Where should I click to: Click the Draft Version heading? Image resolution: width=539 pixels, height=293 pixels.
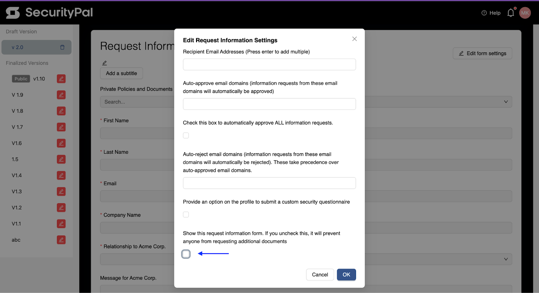pos(21,32)
